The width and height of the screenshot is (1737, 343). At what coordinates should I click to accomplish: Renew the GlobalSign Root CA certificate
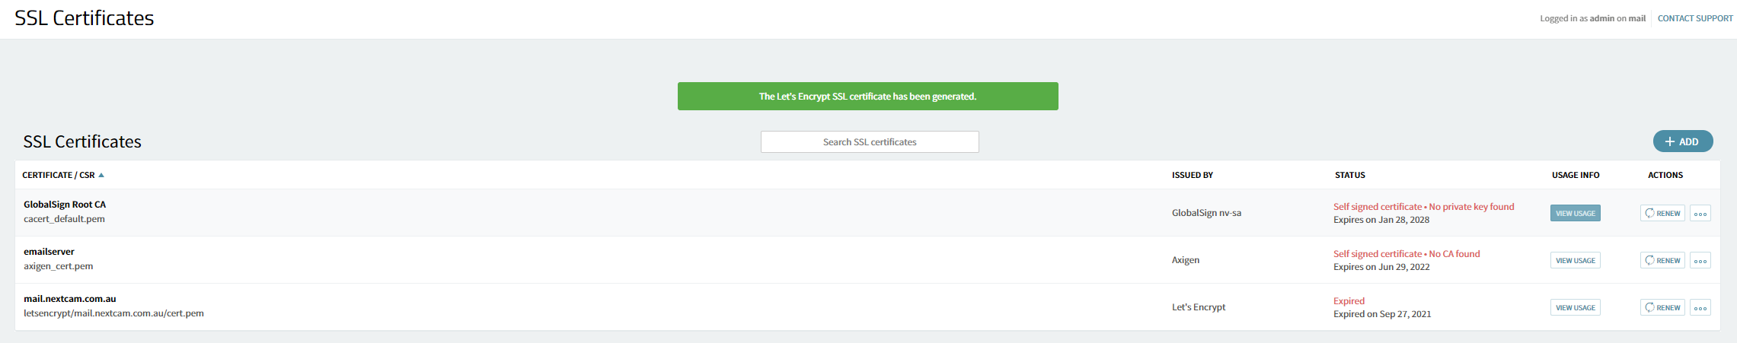click(x=1662, y=214)
